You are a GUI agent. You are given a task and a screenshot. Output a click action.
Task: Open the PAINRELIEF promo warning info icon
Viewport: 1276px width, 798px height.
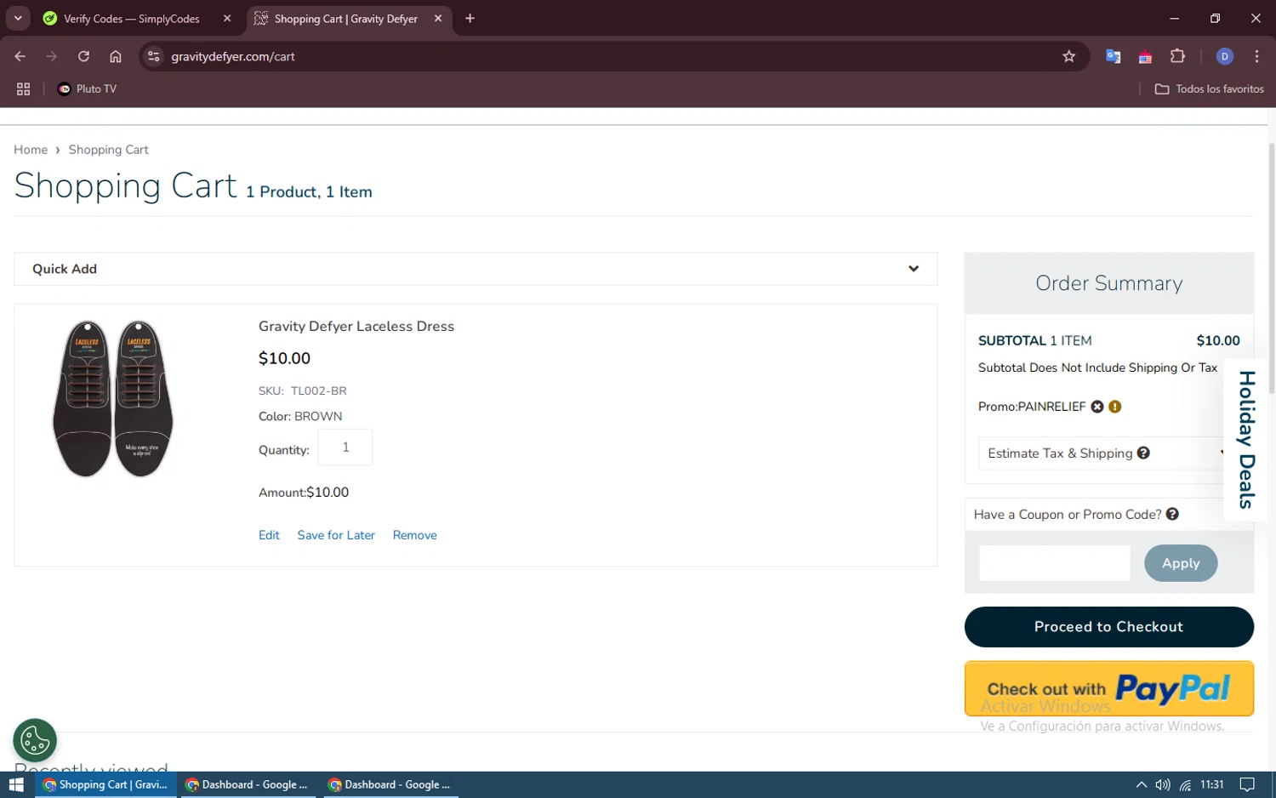coord(1115,407)
